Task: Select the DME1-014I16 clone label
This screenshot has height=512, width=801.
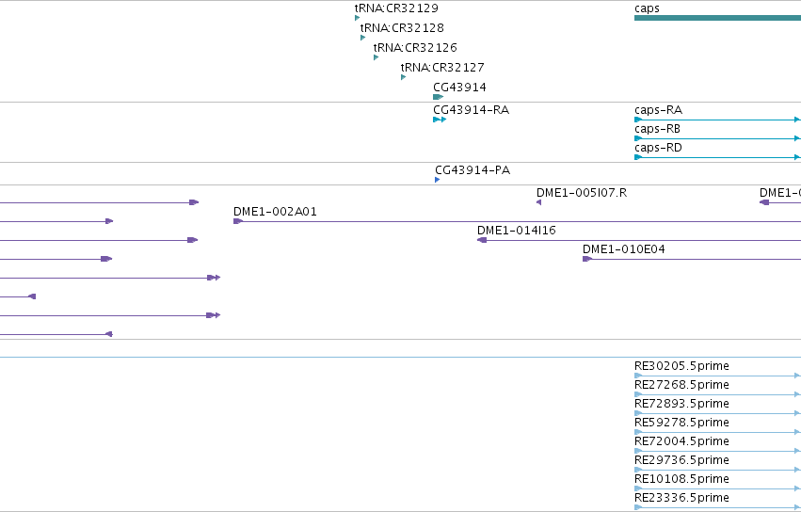Action: [x=517, y=231]
